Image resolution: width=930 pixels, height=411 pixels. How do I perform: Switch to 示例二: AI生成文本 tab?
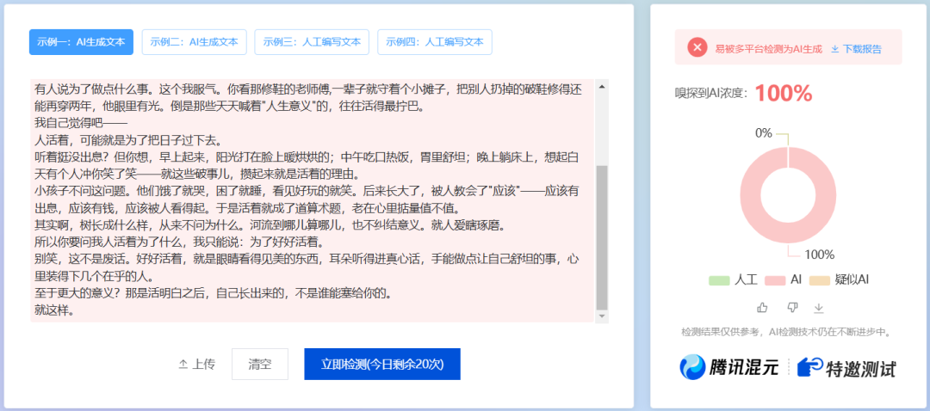(195, 42)
